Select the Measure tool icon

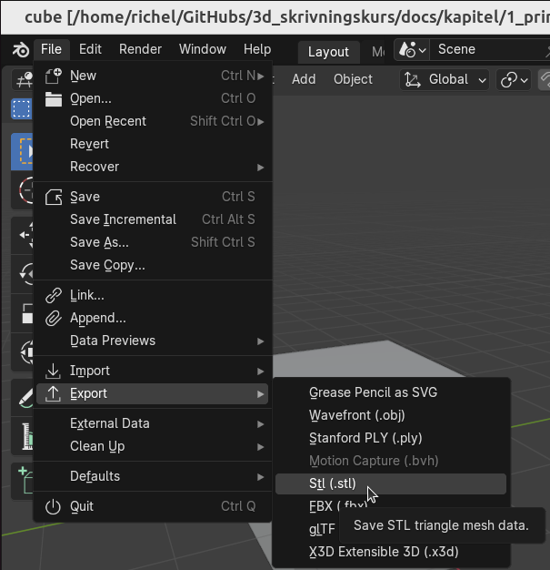pos(24,436)
